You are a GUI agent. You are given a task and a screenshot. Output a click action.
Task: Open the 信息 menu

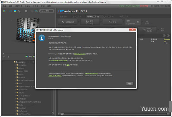tap(49, 6)
